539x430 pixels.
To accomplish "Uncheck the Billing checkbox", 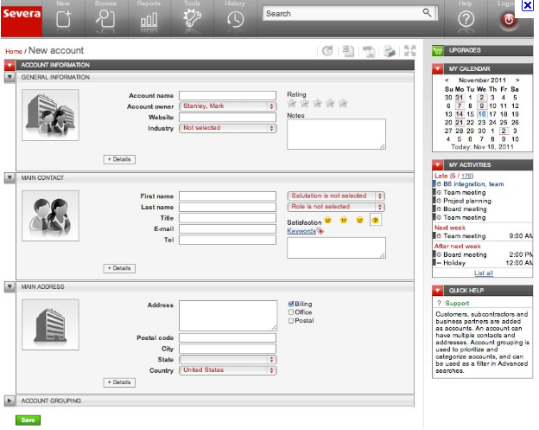I will point(291,304).
